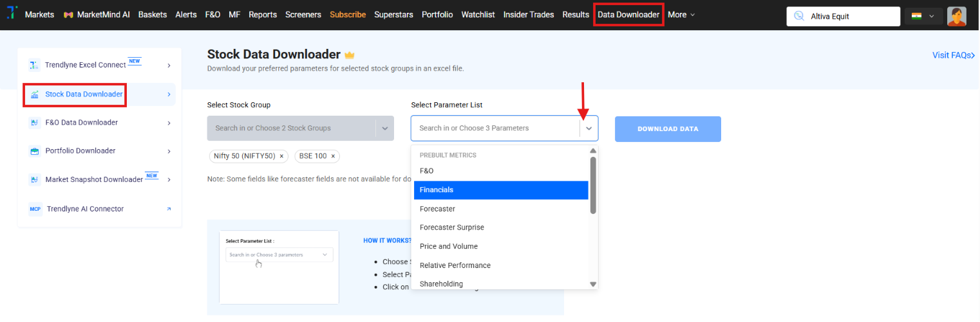Toggle the Parameter List dropdown arrow
This screenshot has width=980, height=322.
pos(589,129)
